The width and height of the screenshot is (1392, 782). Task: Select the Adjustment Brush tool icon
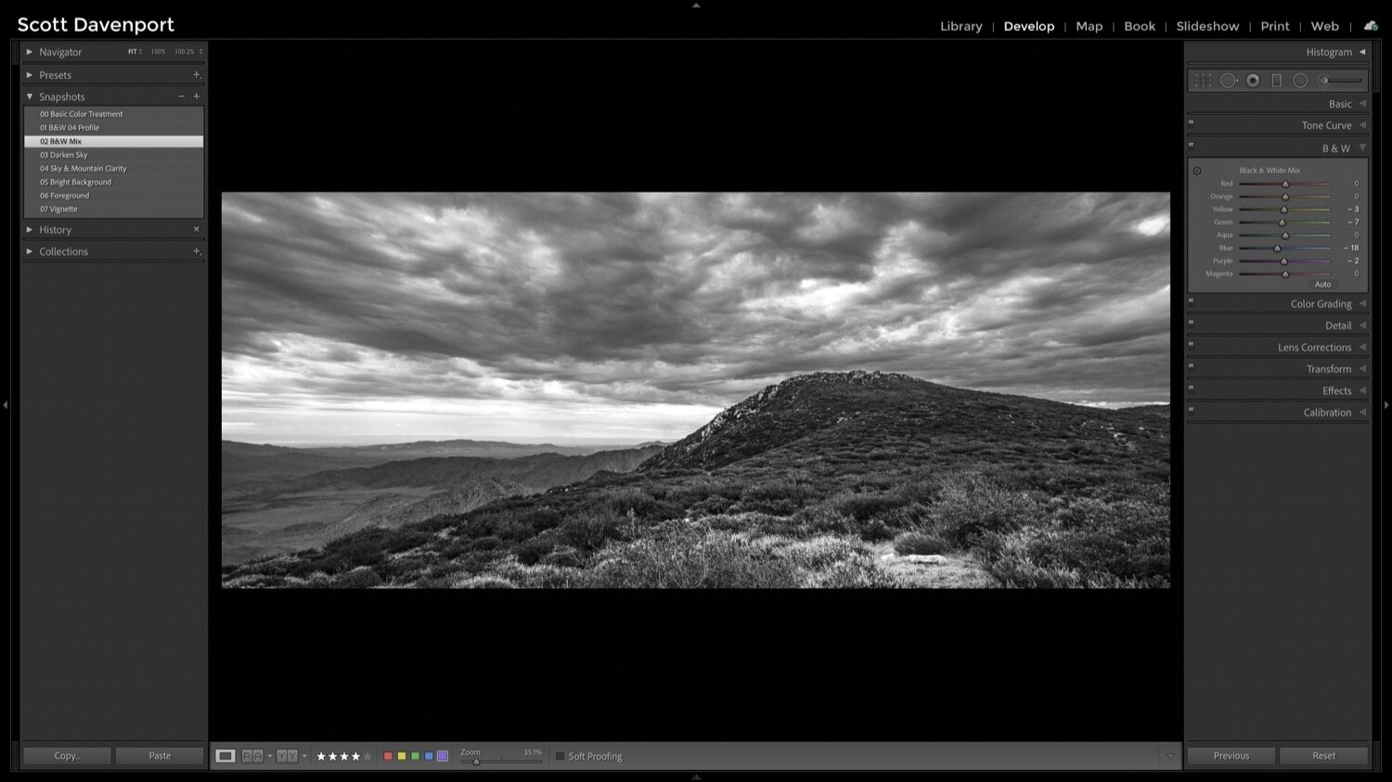click(1342, 81)
